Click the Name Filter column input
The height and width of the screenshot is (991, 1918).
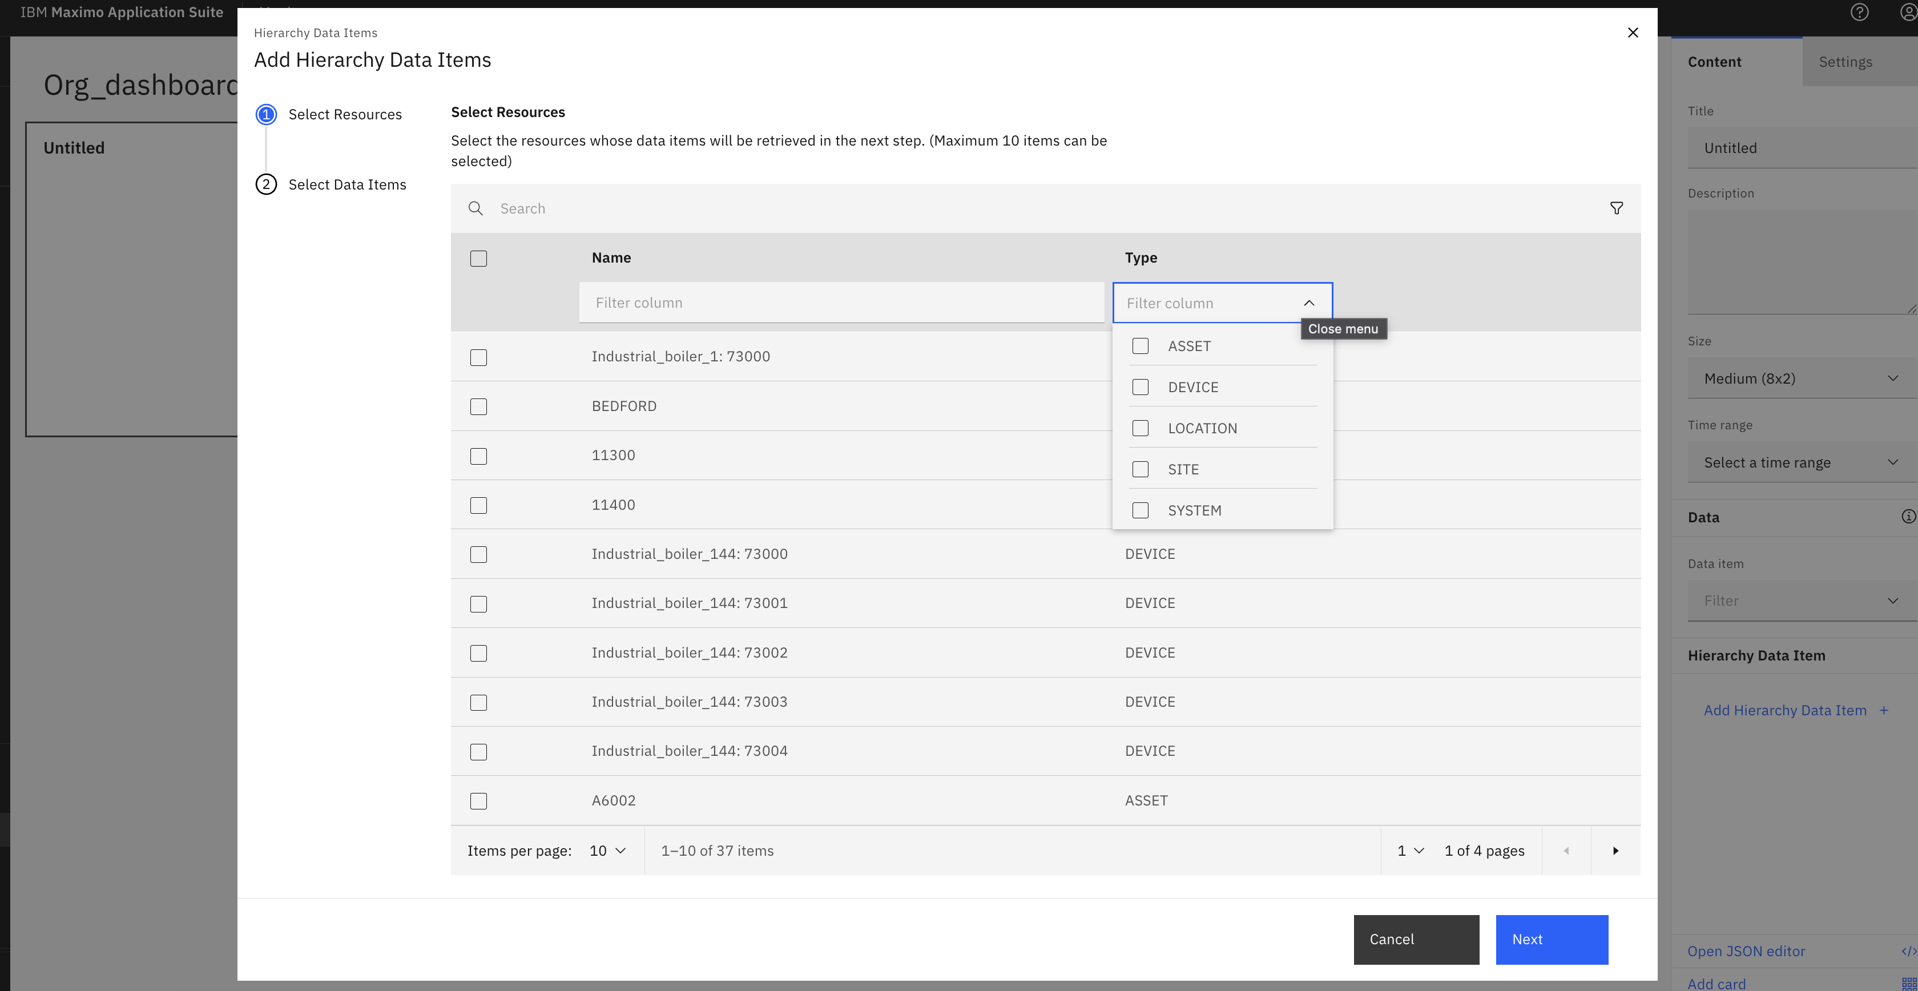click(x=841, y=303)
